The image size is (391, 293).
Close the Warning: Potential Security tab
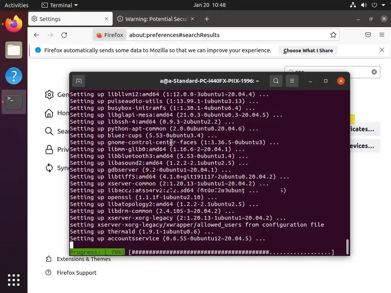pyautogui.click(x=192, y=19)
